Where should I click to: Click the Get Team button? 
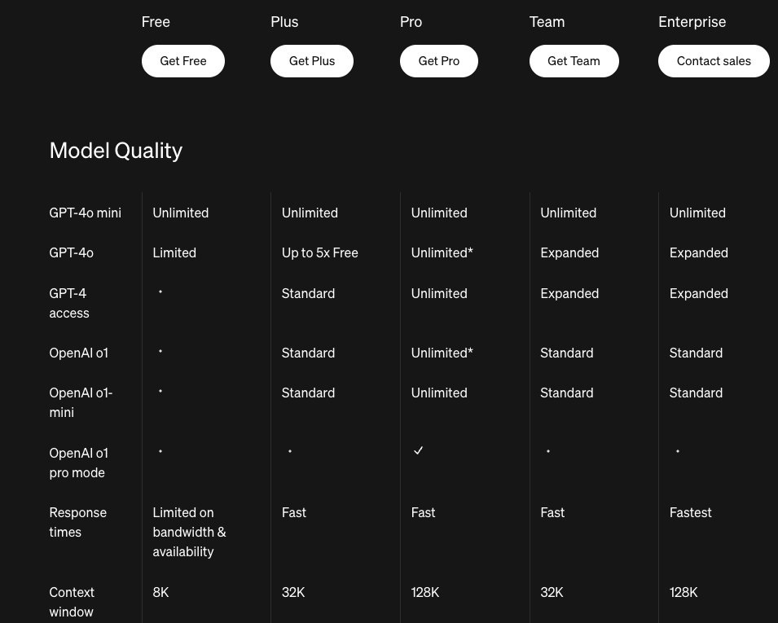pyautogui.click(x=574, y=60)
